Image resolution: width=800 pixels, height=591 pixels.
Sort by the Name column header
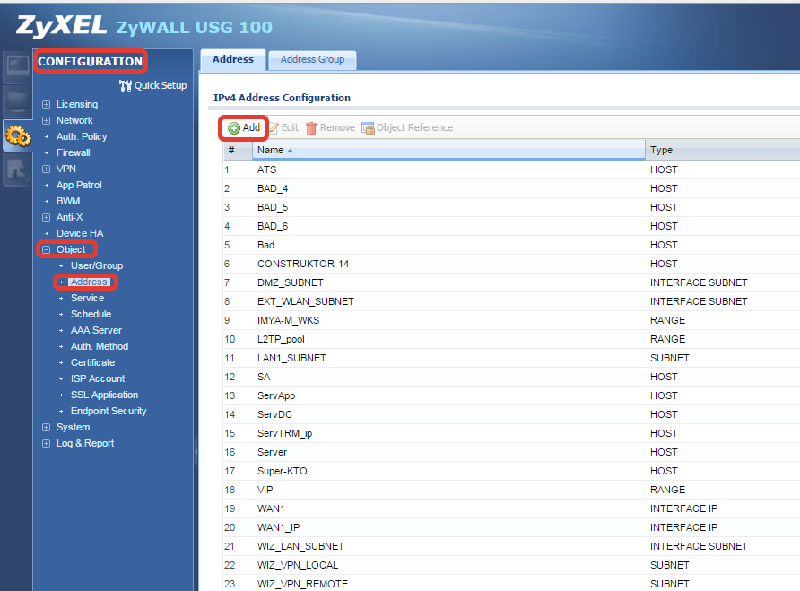[449, 150]
